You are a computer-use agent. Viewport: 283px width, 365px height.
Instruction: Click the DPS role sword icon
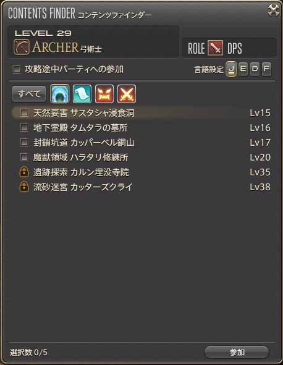coord(215,48)
